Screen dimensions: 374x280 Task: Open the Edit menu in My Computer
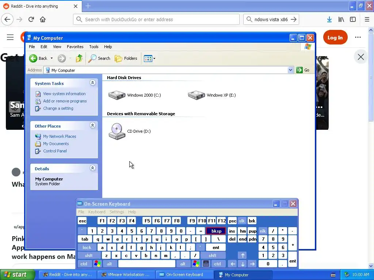(44, 47)
